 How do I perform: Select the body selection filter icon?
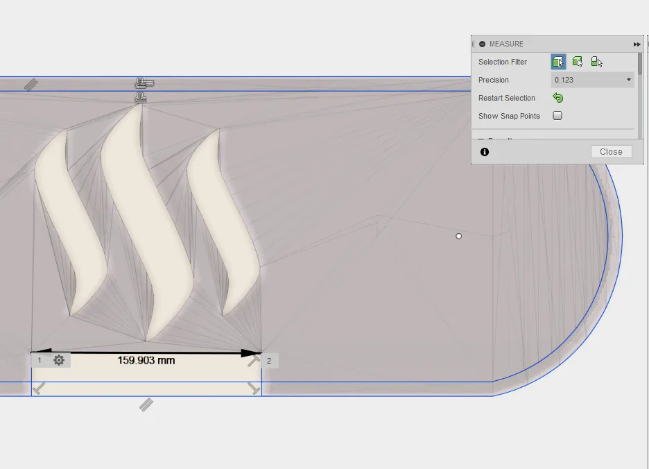pos(578,62)
